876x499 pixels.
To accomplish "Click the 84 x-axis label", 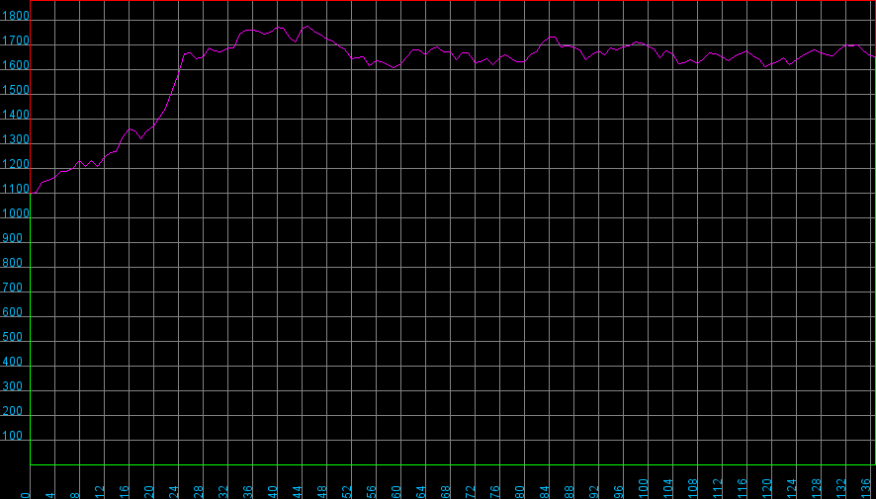I will 545,488.
